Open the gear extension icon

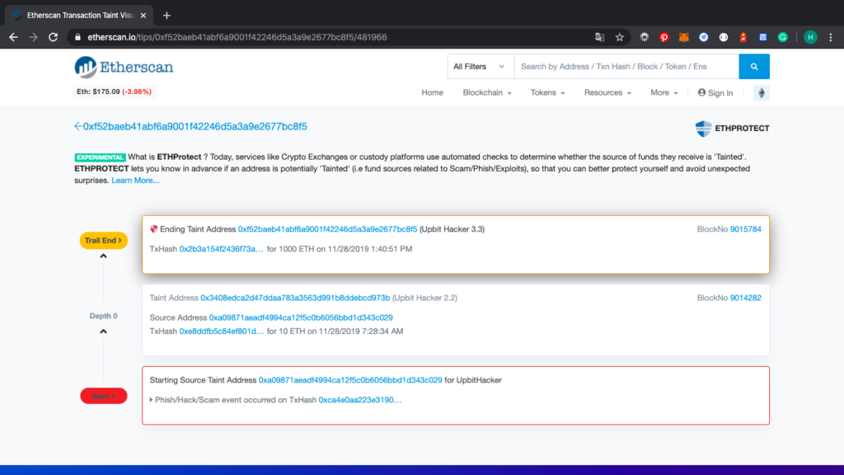coord(644,37)
